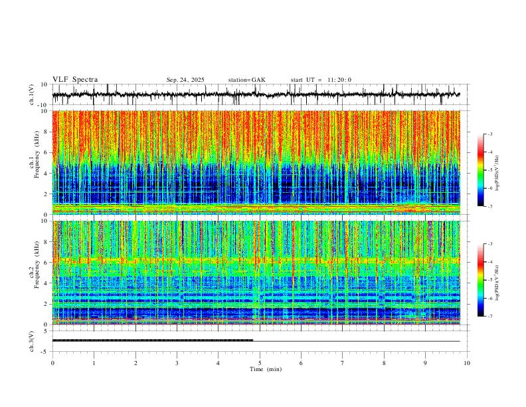Click the date 'Sep. 24, 2025'
Image resolution: width=526 pixels, height=407 pixels.
tap(185, 80)
